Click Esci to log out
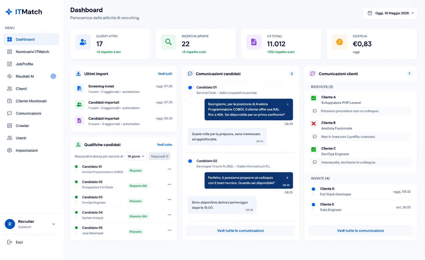The width and height of the screenshot is (425, 260). [x=19, y=242]
